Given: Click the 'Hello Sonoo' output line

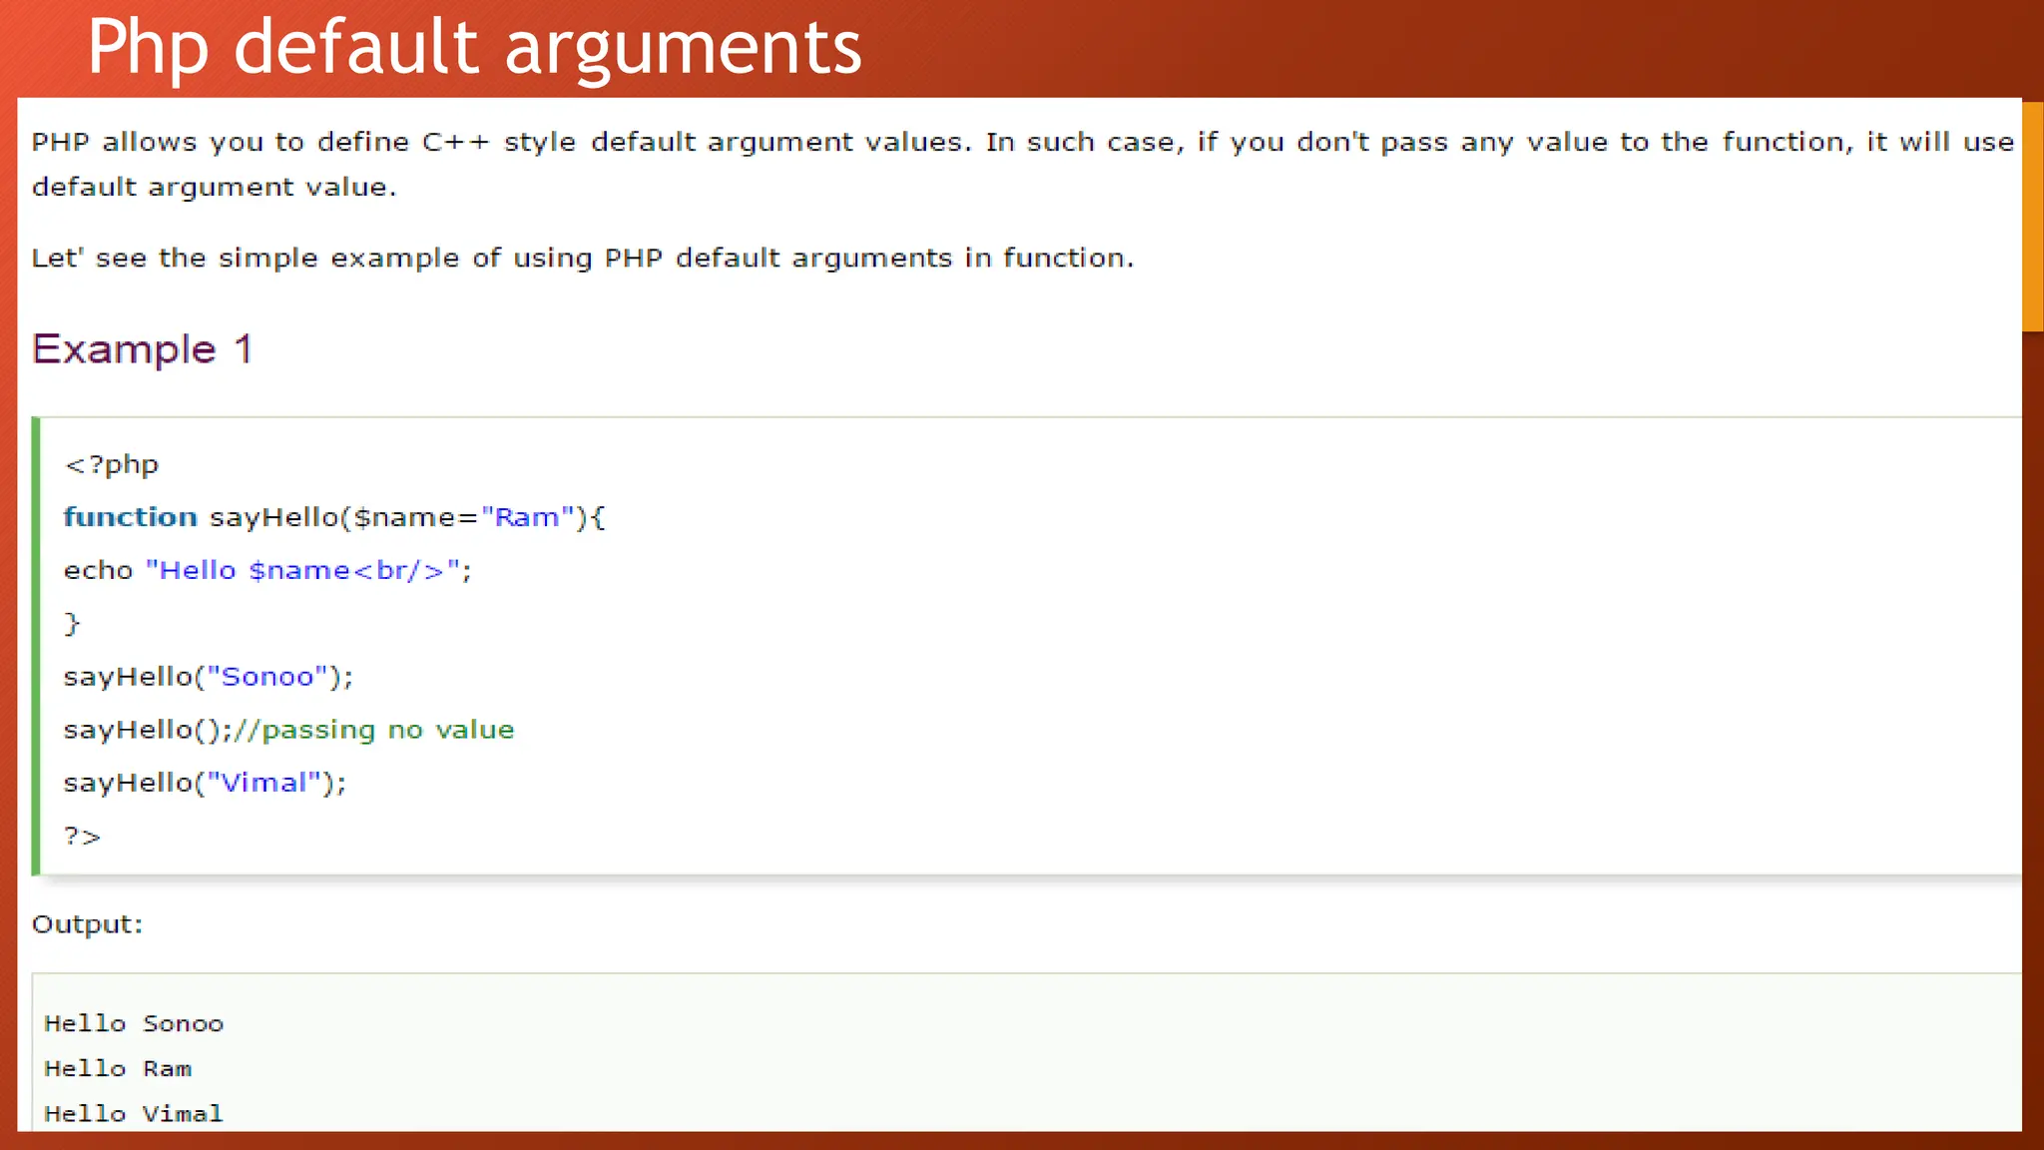Looking at the screenshot, I should [134, 1023].
